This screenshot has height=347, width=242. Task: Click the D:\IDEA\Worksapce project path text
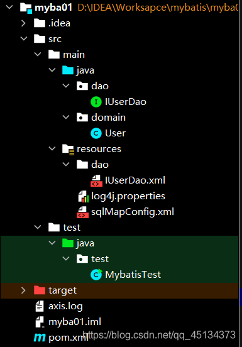(x=158, y=8)
